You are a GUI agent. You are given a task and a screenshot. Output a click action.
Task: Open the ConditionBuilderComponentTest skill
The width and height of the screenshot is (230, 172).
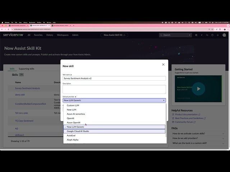coord(31,104)
